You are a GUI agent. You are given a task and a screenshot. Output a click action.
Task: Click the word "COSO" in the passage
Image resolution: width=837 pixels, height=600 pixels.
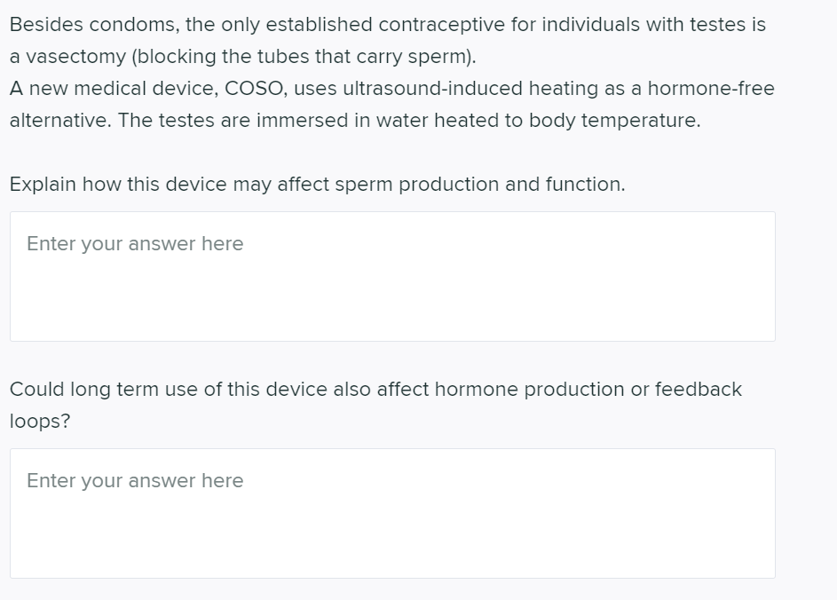coord(254,89)
